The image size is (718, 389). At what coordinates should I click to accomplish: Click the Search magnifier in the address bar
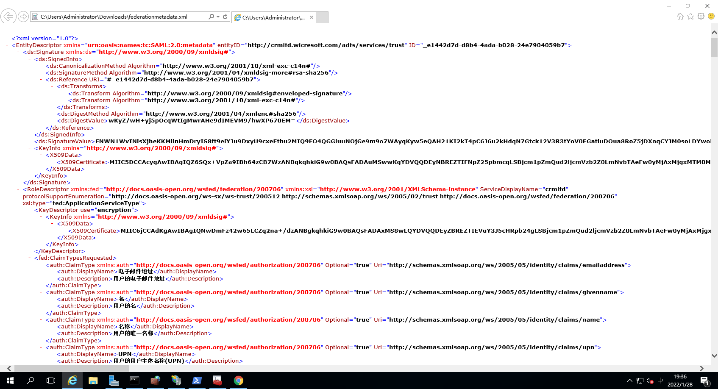212,17
